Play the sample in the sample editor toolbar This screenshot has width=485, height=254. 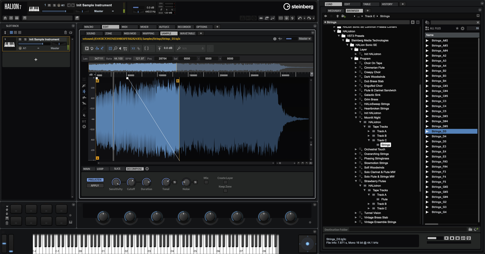87,48
